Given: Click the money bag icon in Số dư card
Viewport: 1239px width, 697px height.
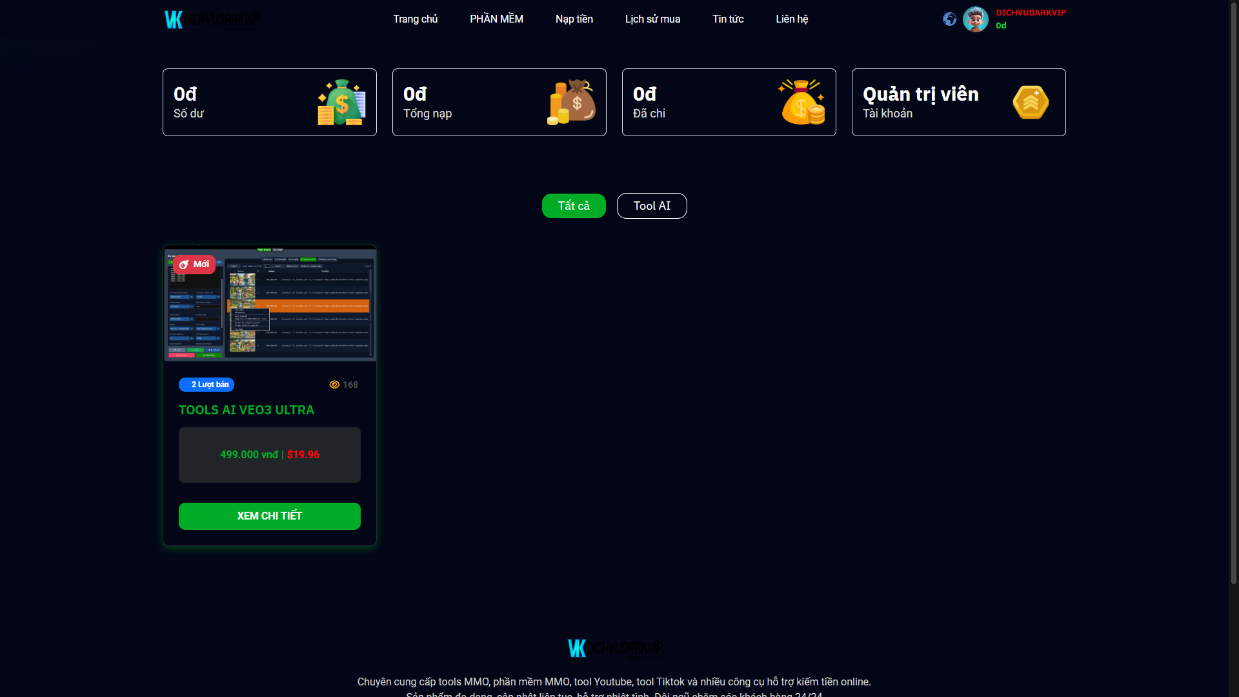Looking at the screenshot, I should point(342,103).
